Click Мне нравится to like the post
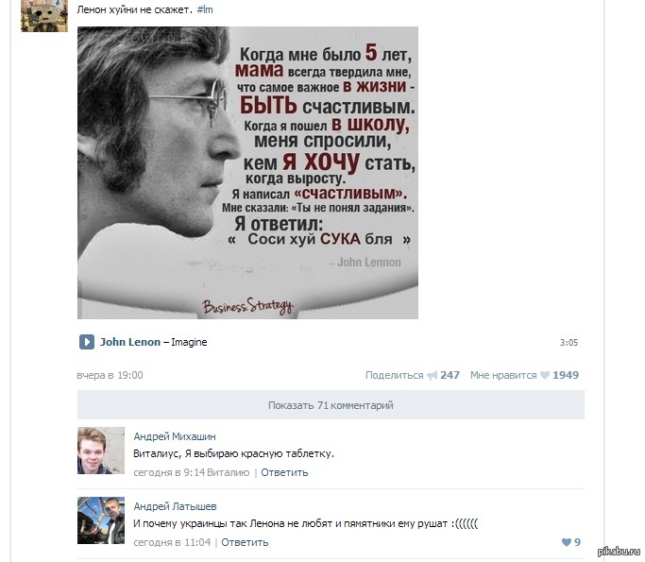This screenshot has height=562, width=645. 503,375
